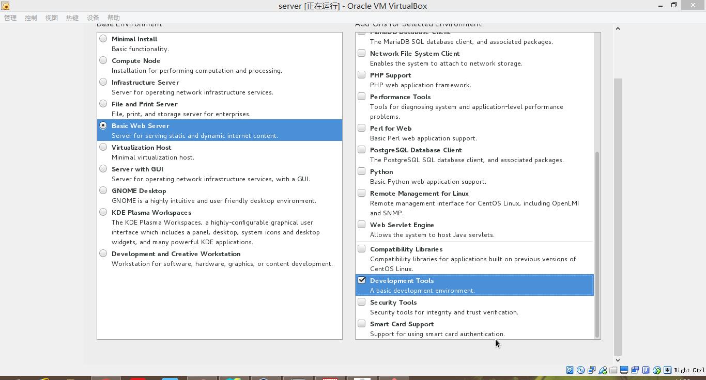Open the 热键 menu
The height and width of the screenshot is (380, 706).
point(72,18)
